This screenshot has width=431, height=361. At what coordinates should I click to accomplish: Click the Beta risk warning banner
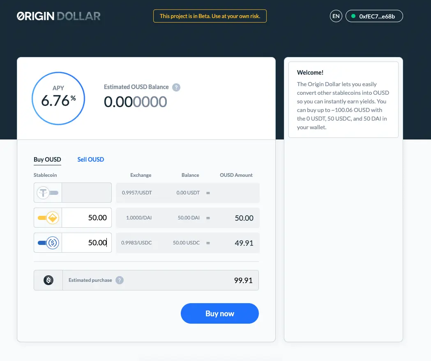tap(210, 16)
